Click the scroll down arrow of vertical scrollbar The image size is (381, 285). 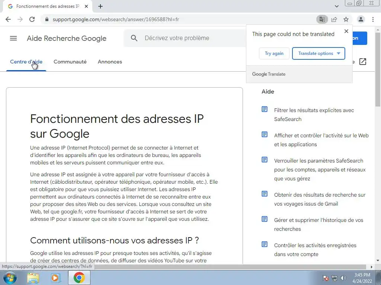click(378, 261)
